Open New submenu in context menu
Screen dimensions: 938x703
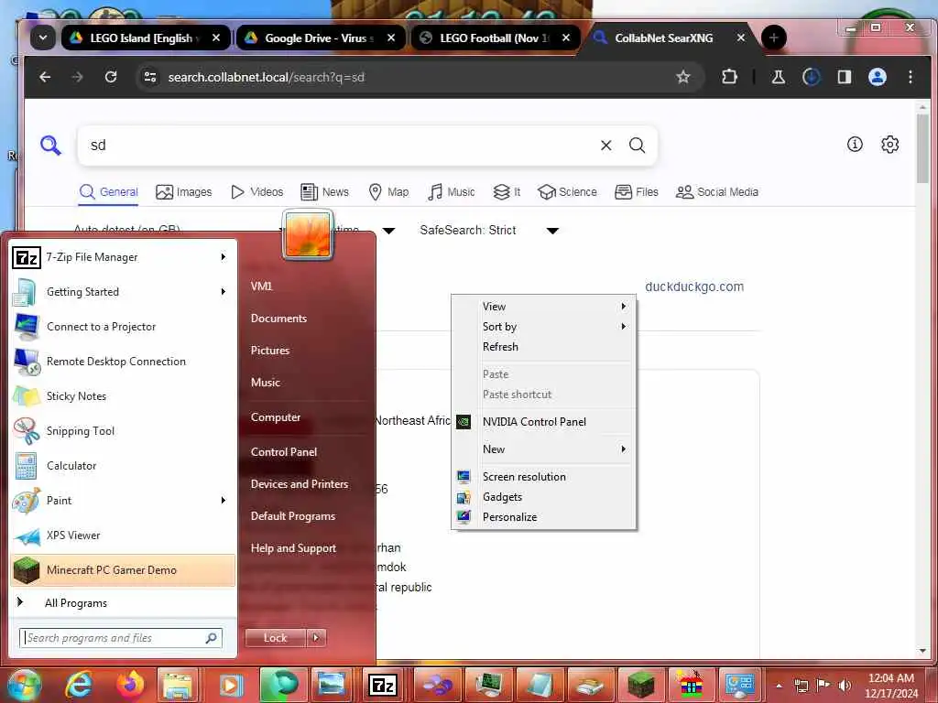[544, 449]
